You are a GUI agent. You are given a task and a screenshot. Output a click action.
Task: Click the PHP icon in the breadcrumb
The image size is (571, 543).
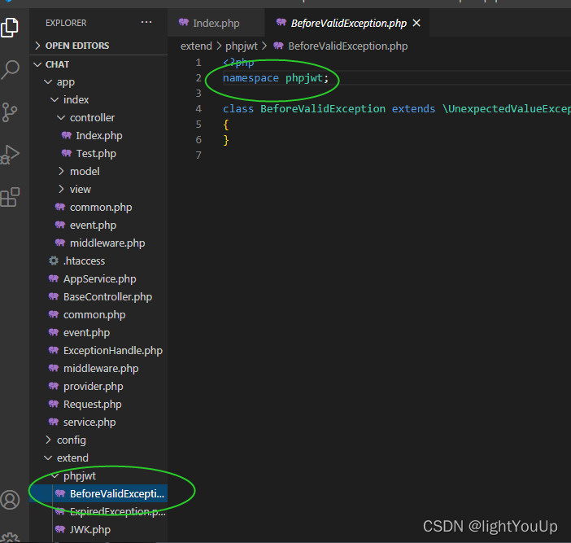coord(278,46)
